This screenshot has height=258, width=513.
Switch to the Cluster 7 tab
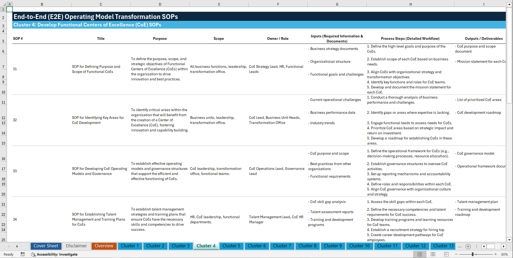(282, 246)
